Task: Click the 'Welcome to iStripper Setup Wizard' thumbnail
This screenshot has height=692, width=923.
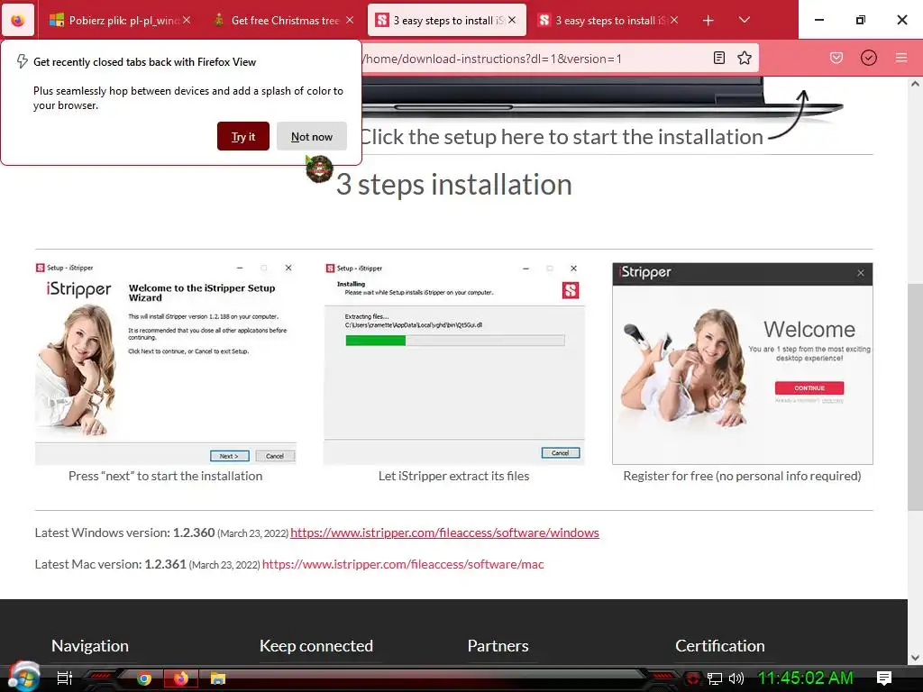Action: (x=166, y=364)
